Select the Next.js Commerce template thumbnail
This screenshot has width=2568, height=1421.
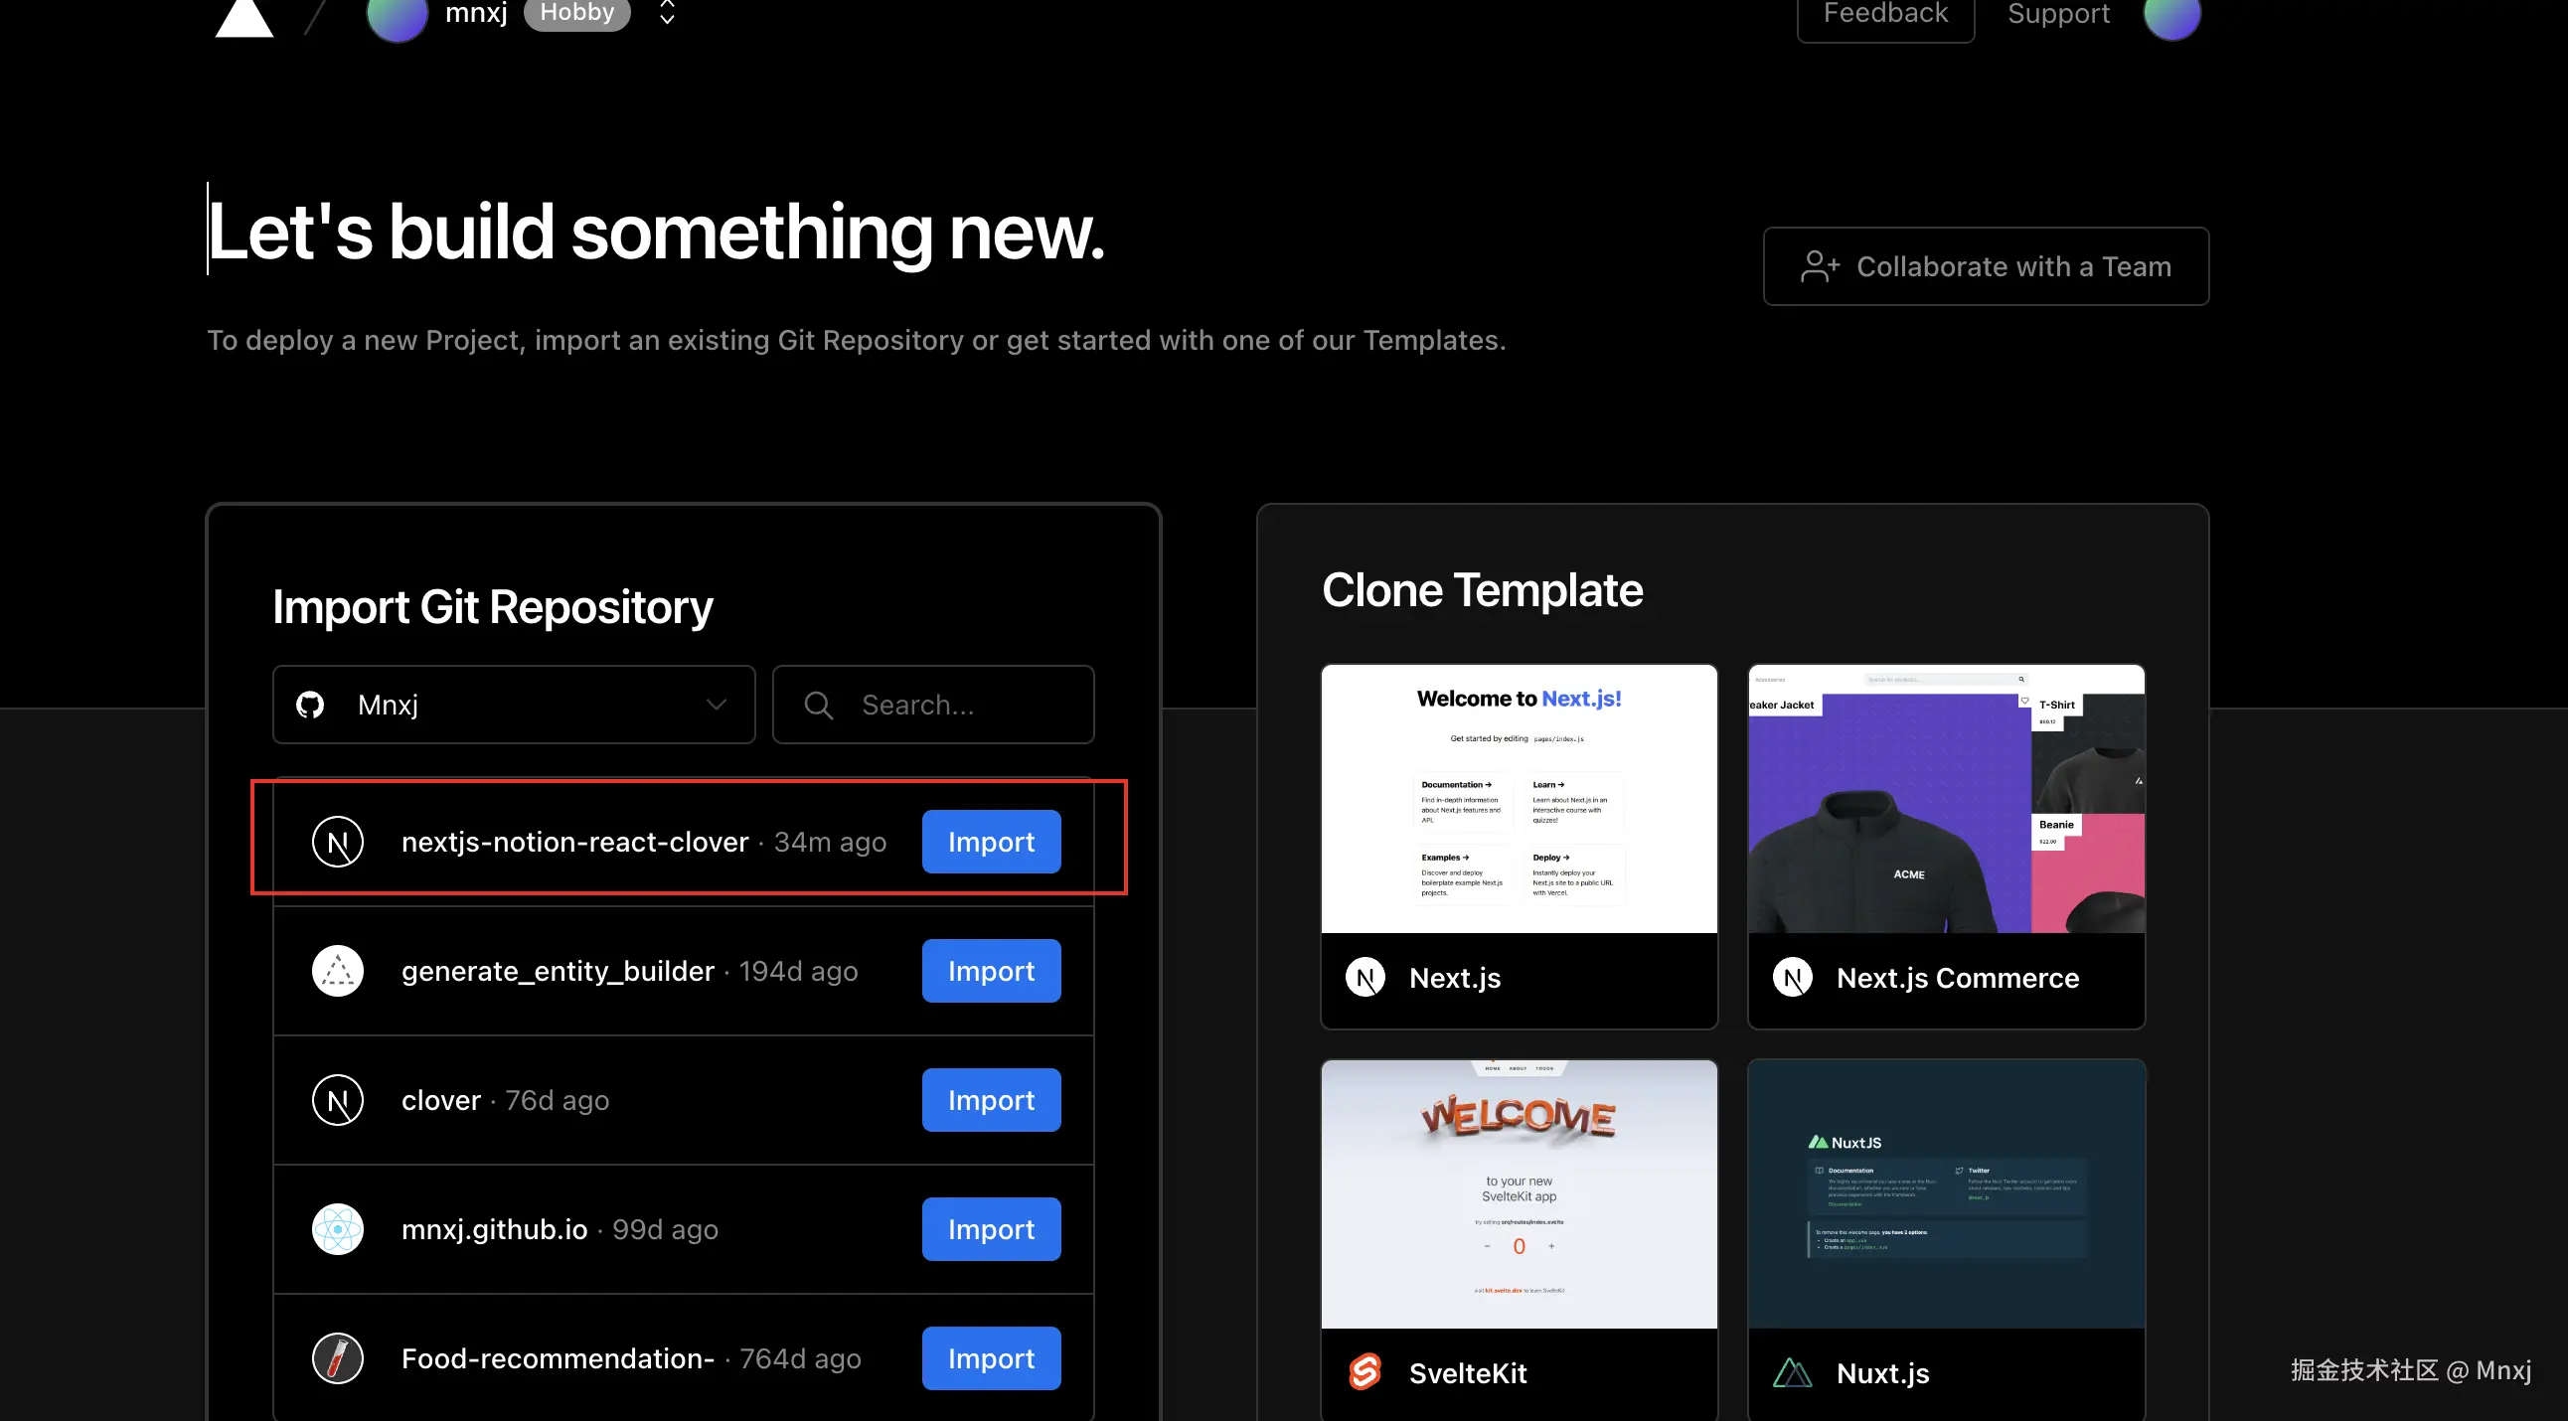[x=1945, y=798]
